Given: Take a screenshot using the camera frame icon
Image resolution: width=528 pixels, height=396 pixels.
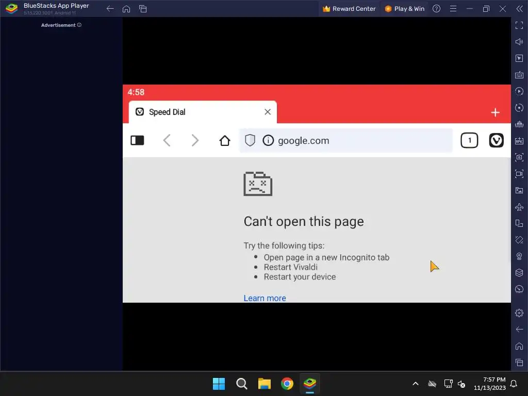Looking at the screenshot, I should (x=519, y=157).
